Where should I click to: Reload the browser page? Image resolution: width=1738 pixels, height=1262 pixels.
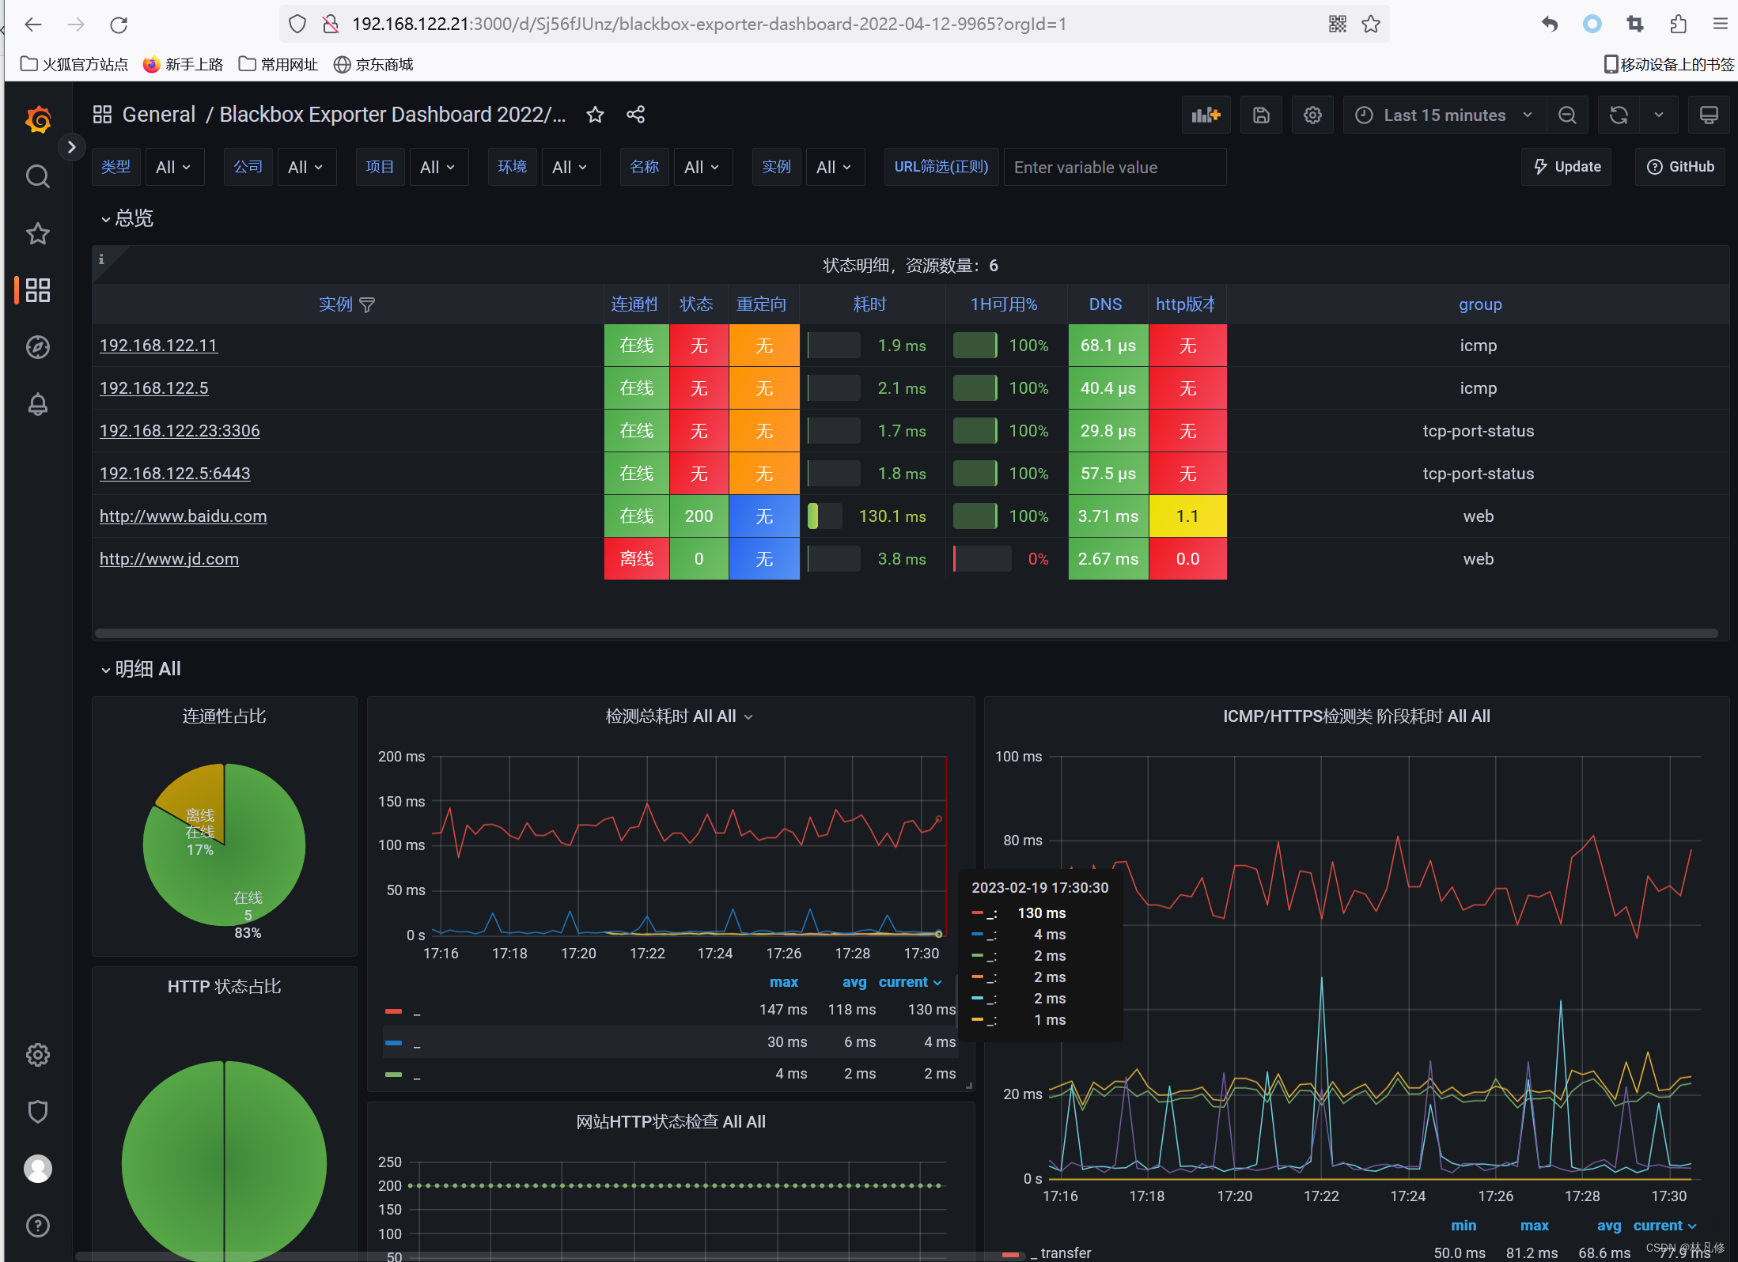click(x=119, y=25)
